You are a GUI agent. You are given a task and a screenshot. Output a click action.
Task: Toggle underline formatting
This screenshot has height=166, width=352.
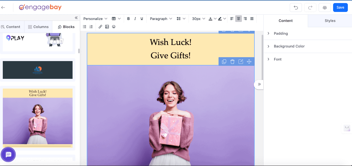click(x=142, y=19)
